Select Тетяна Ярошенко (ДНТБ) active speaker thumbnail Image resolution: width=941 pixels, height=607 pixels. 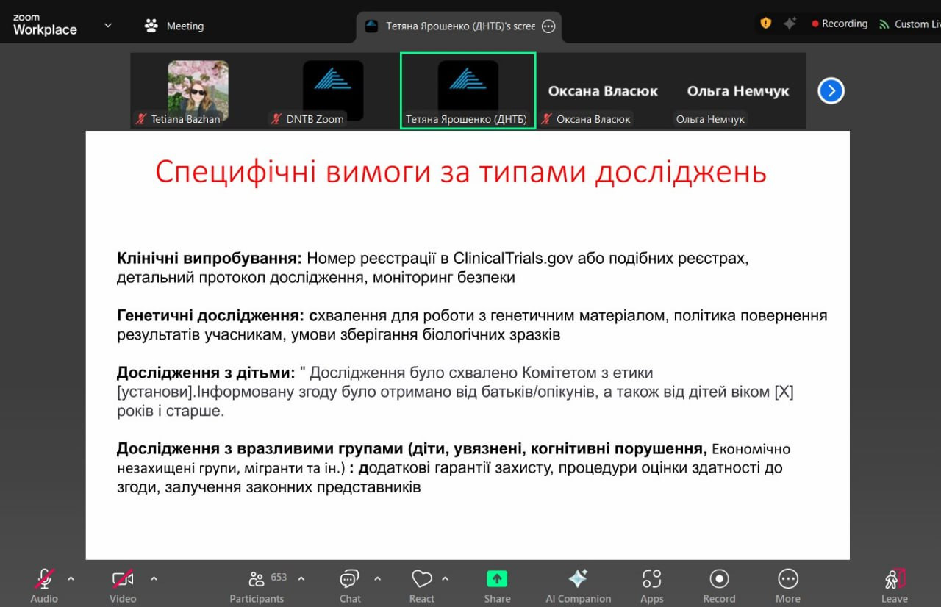click(468, 90)
